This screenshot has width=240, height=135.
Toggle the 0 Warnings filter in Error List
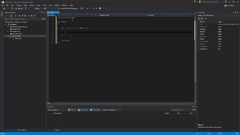point(83,110)
